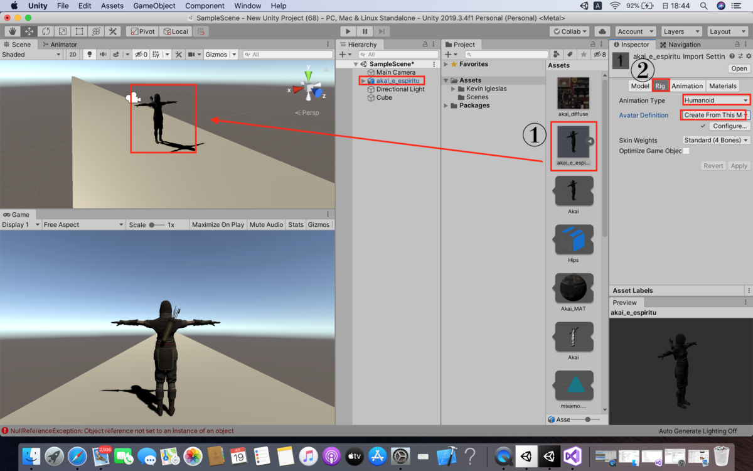The image size is (753, 471).
Task: Expand Packages folder
Action: [446, 106]
